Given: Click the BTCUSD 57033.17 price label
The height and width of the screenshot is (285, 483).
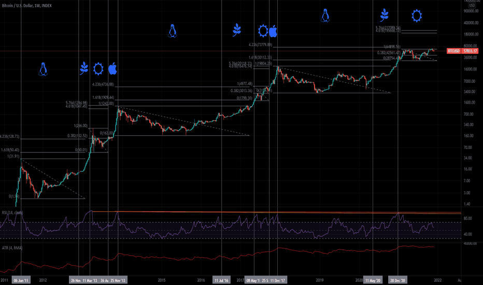Looking at the screenshot, I should (462, 51).
